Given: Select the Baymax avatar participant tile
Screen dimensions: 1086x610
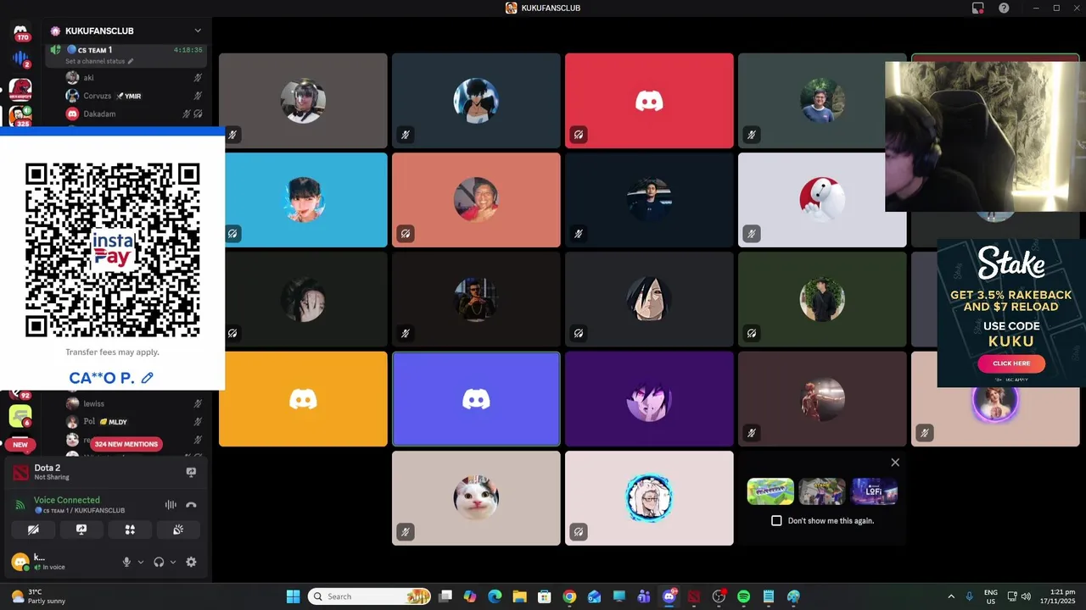Looking at the screenshot, I should (x=822, y=200).
